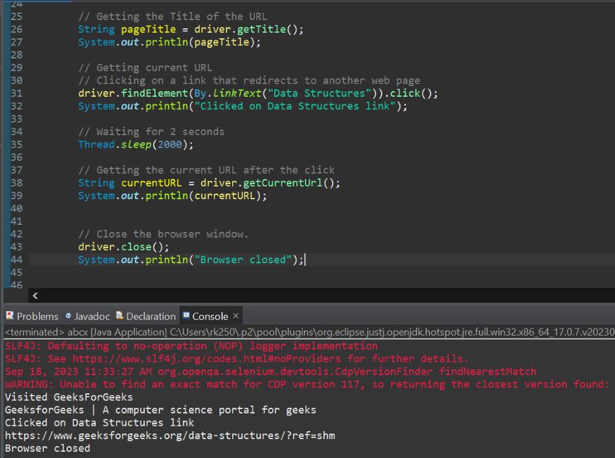Open slf4j noProviders URL in console
Image resolution: width=615 pixels, height=458 pixels.
click(x=206, y=359)
